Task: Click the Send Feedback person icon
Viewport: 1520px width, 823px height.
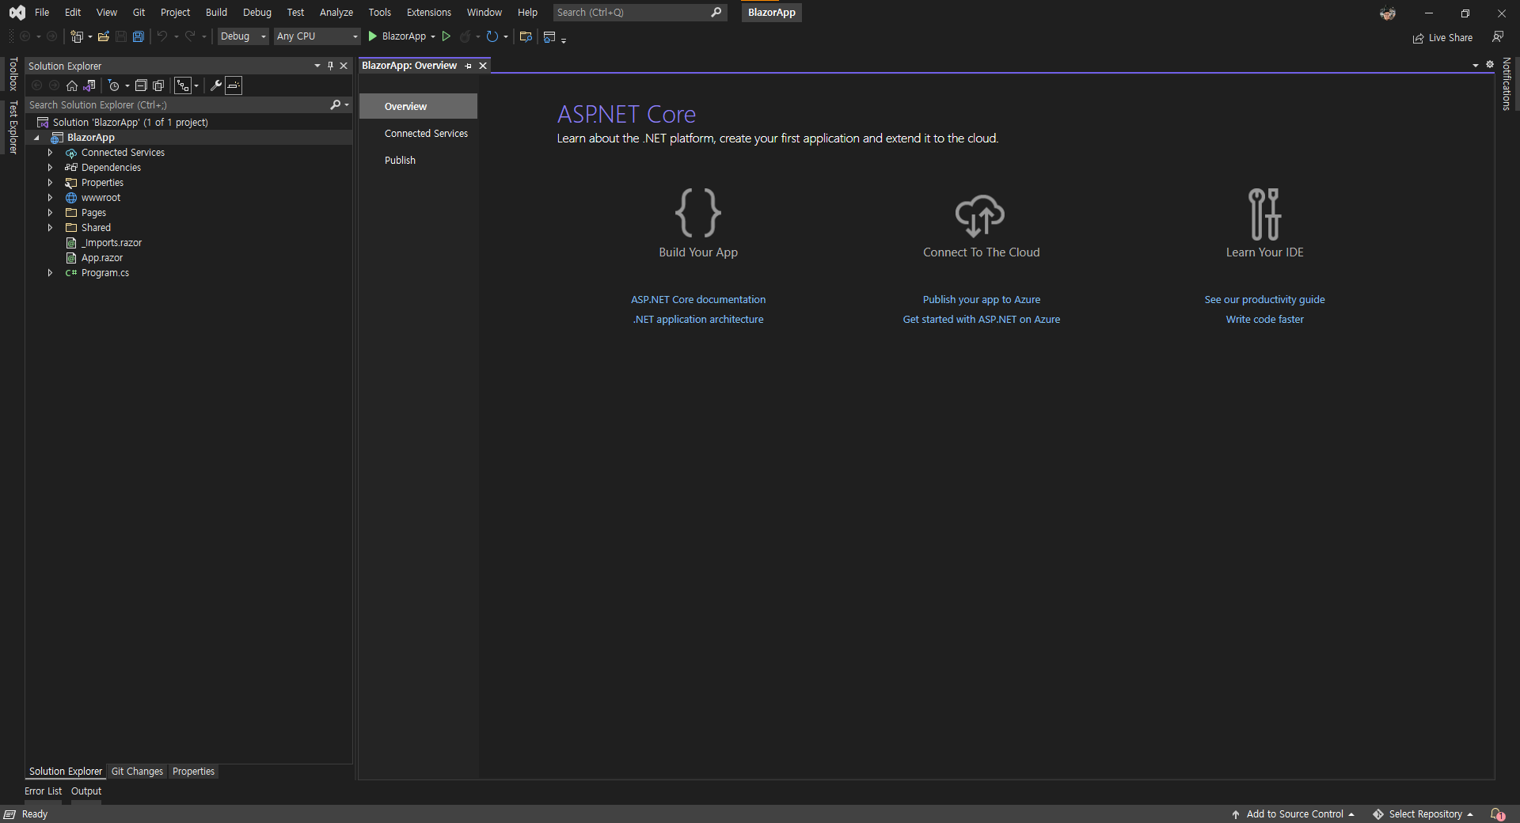Action: 1498,37
